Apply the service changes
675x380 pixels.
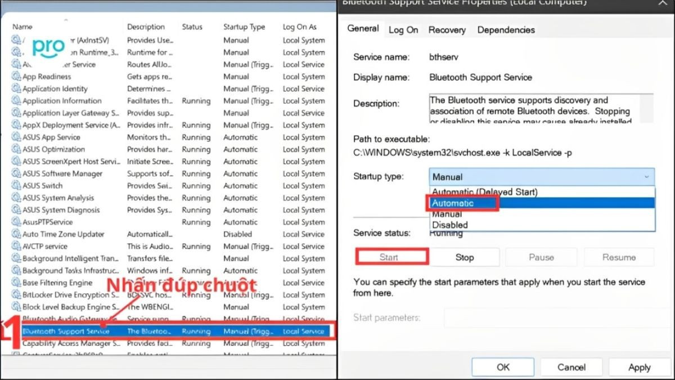pos(640,366)
